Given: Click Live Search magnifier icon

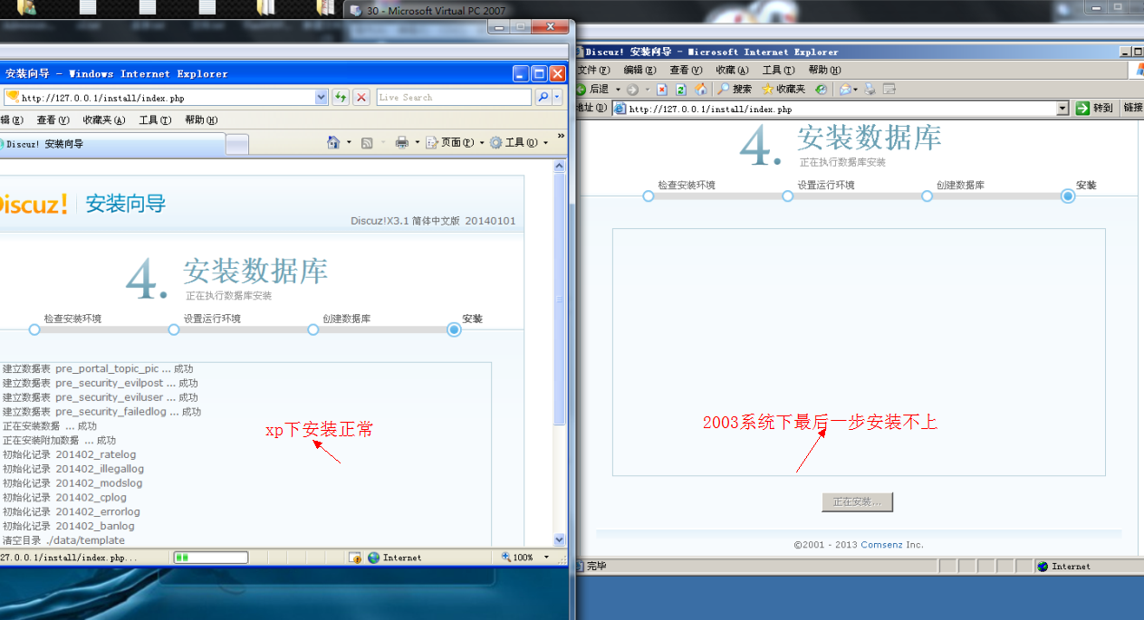Looking at the screenshot, I should click(543, 97).
